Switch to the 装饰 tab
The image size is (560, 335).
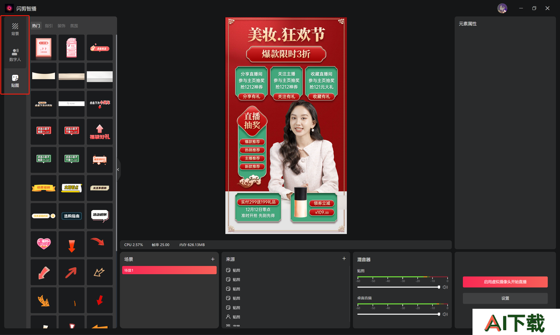tap(61, 26)
